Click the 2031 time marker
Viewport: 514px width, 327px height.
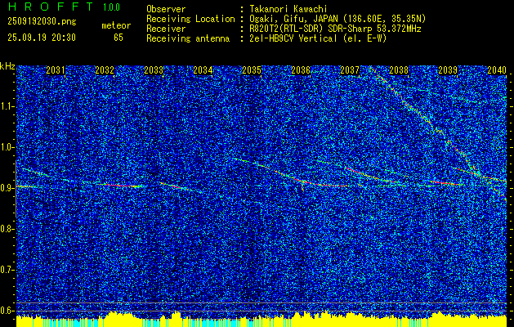point(56,70)
